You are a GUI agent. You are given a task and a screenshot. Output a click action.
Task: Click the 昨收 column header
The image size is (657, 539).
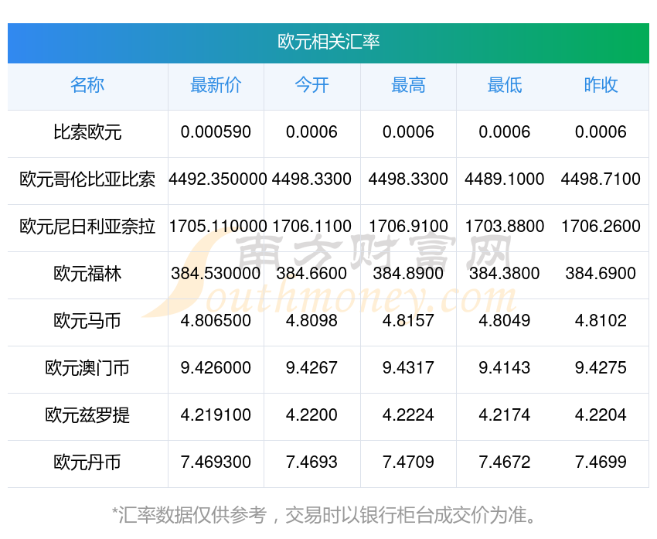click(601, 85)
